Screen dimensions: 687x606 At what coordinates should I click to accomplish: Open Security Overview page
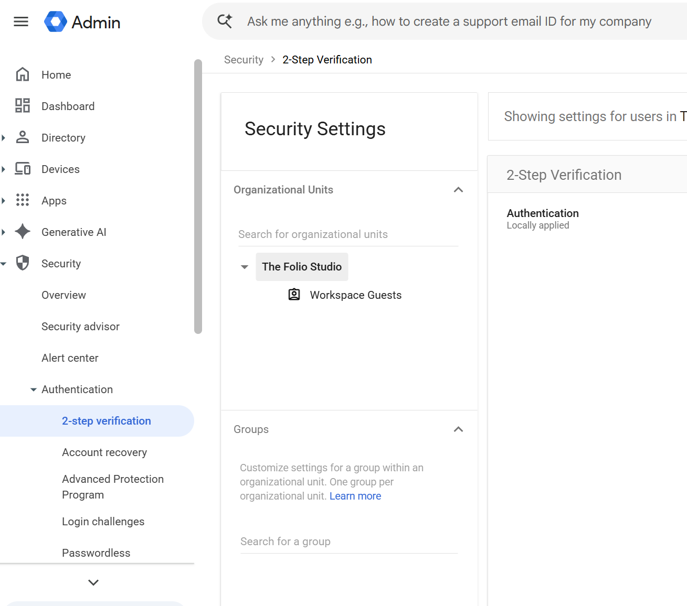click(x=64, y=295)
